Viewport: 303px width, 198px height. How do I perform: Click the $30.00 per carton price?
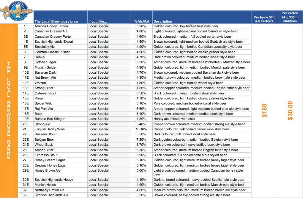point(290,110)
